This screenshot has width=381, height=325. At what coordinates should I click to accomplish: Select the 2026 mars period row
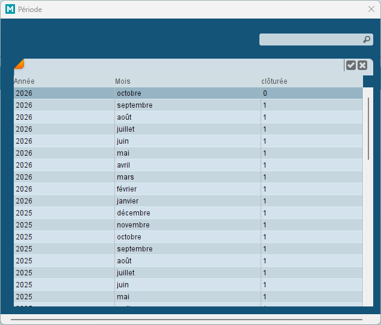pyautogui.click(x=188, y=177)
